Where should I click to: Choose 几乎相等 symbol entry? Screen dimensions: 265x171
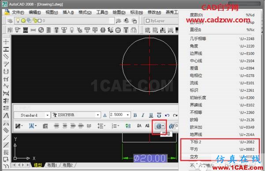(x=222, y=39)
